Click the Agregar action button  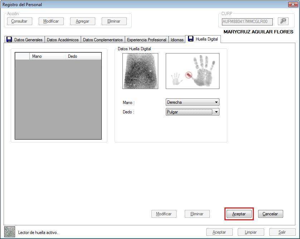(x=83, y=21)
